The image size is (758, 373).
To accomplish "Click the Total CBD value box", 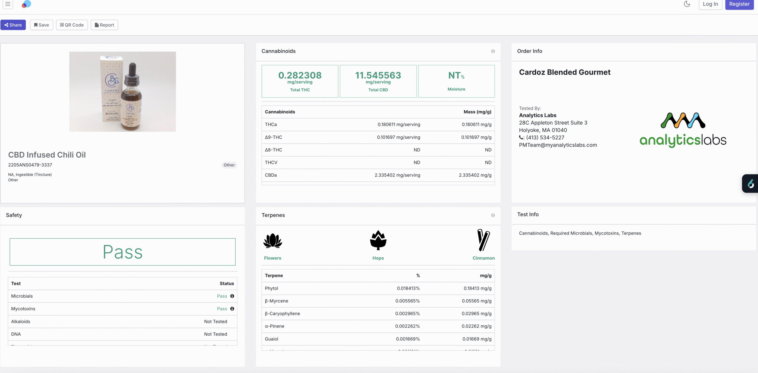I will 378,81.
